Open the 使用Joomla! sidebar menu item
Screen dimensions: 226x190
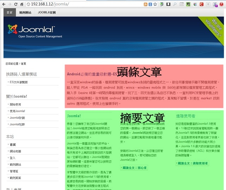tap(17, 111)
